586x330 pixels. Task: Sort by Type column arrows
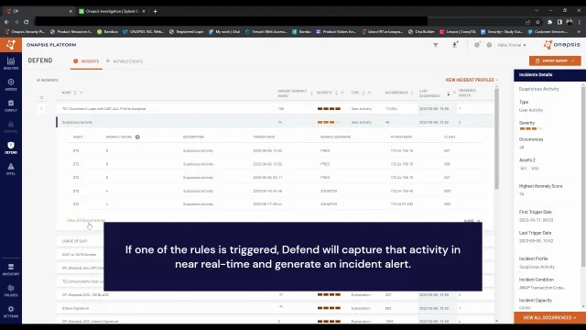[x=364, y=93]
